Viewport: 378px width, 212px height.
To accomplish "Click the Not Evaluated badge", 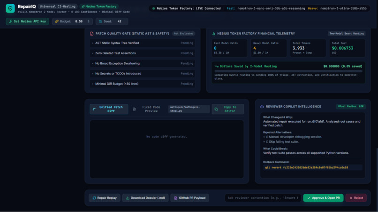I will [183, 33].
